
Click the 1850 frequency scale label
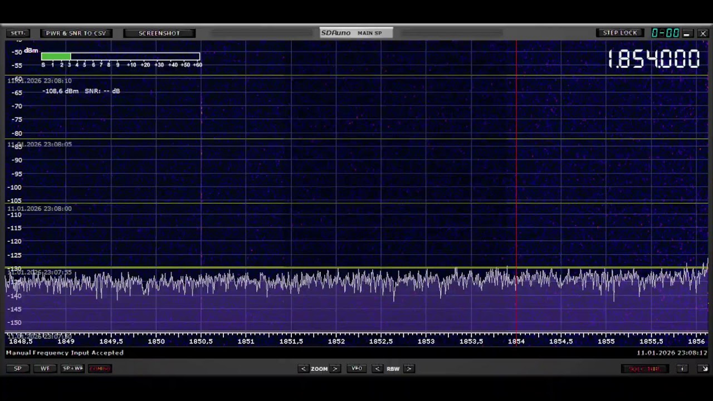(x=156, y=341)
